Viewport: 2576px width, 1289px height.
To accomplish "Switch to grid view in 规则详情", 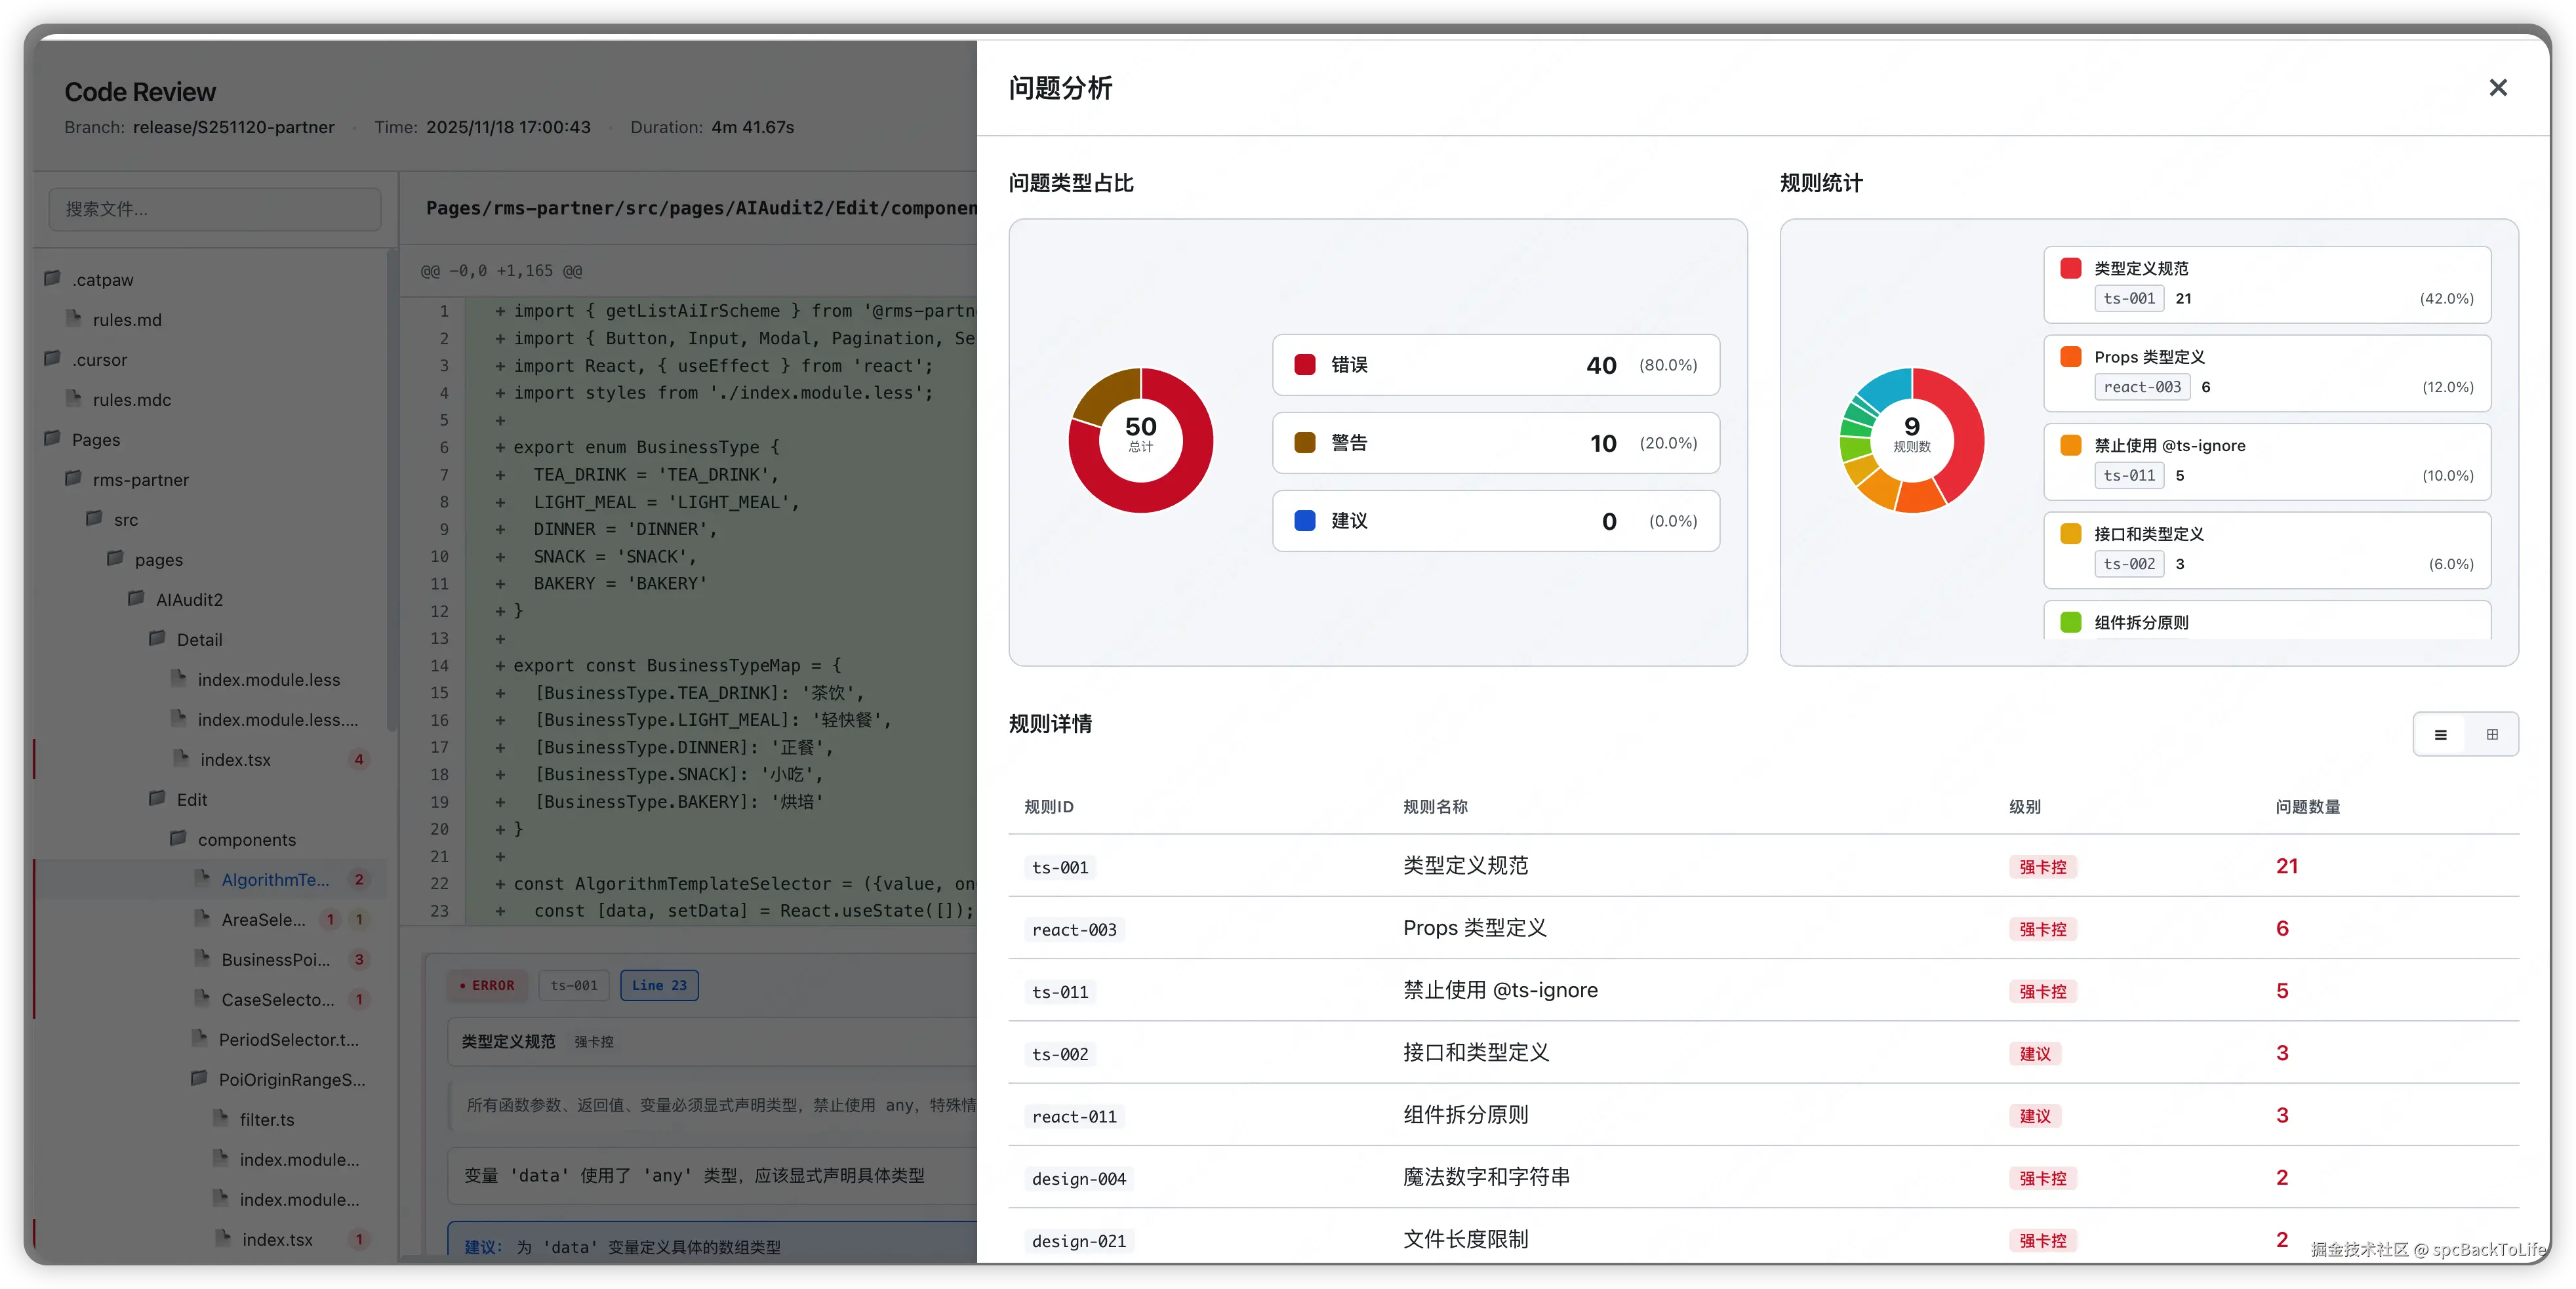I will (x=2492, y=735).
